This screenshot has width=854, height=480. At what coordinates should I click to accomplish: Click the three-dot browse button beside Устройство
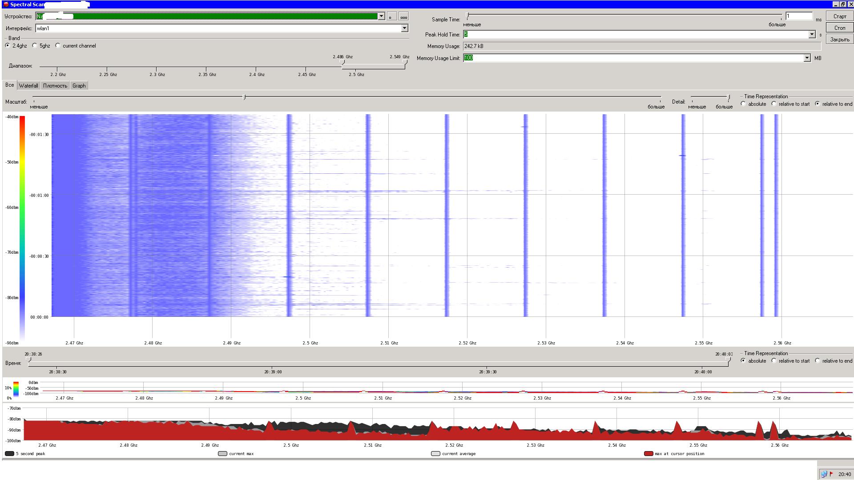tap(403, 16)
